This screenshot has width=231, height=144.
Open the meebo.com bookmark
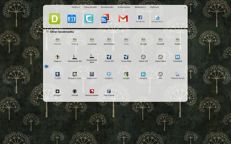(x=92, y=76)
